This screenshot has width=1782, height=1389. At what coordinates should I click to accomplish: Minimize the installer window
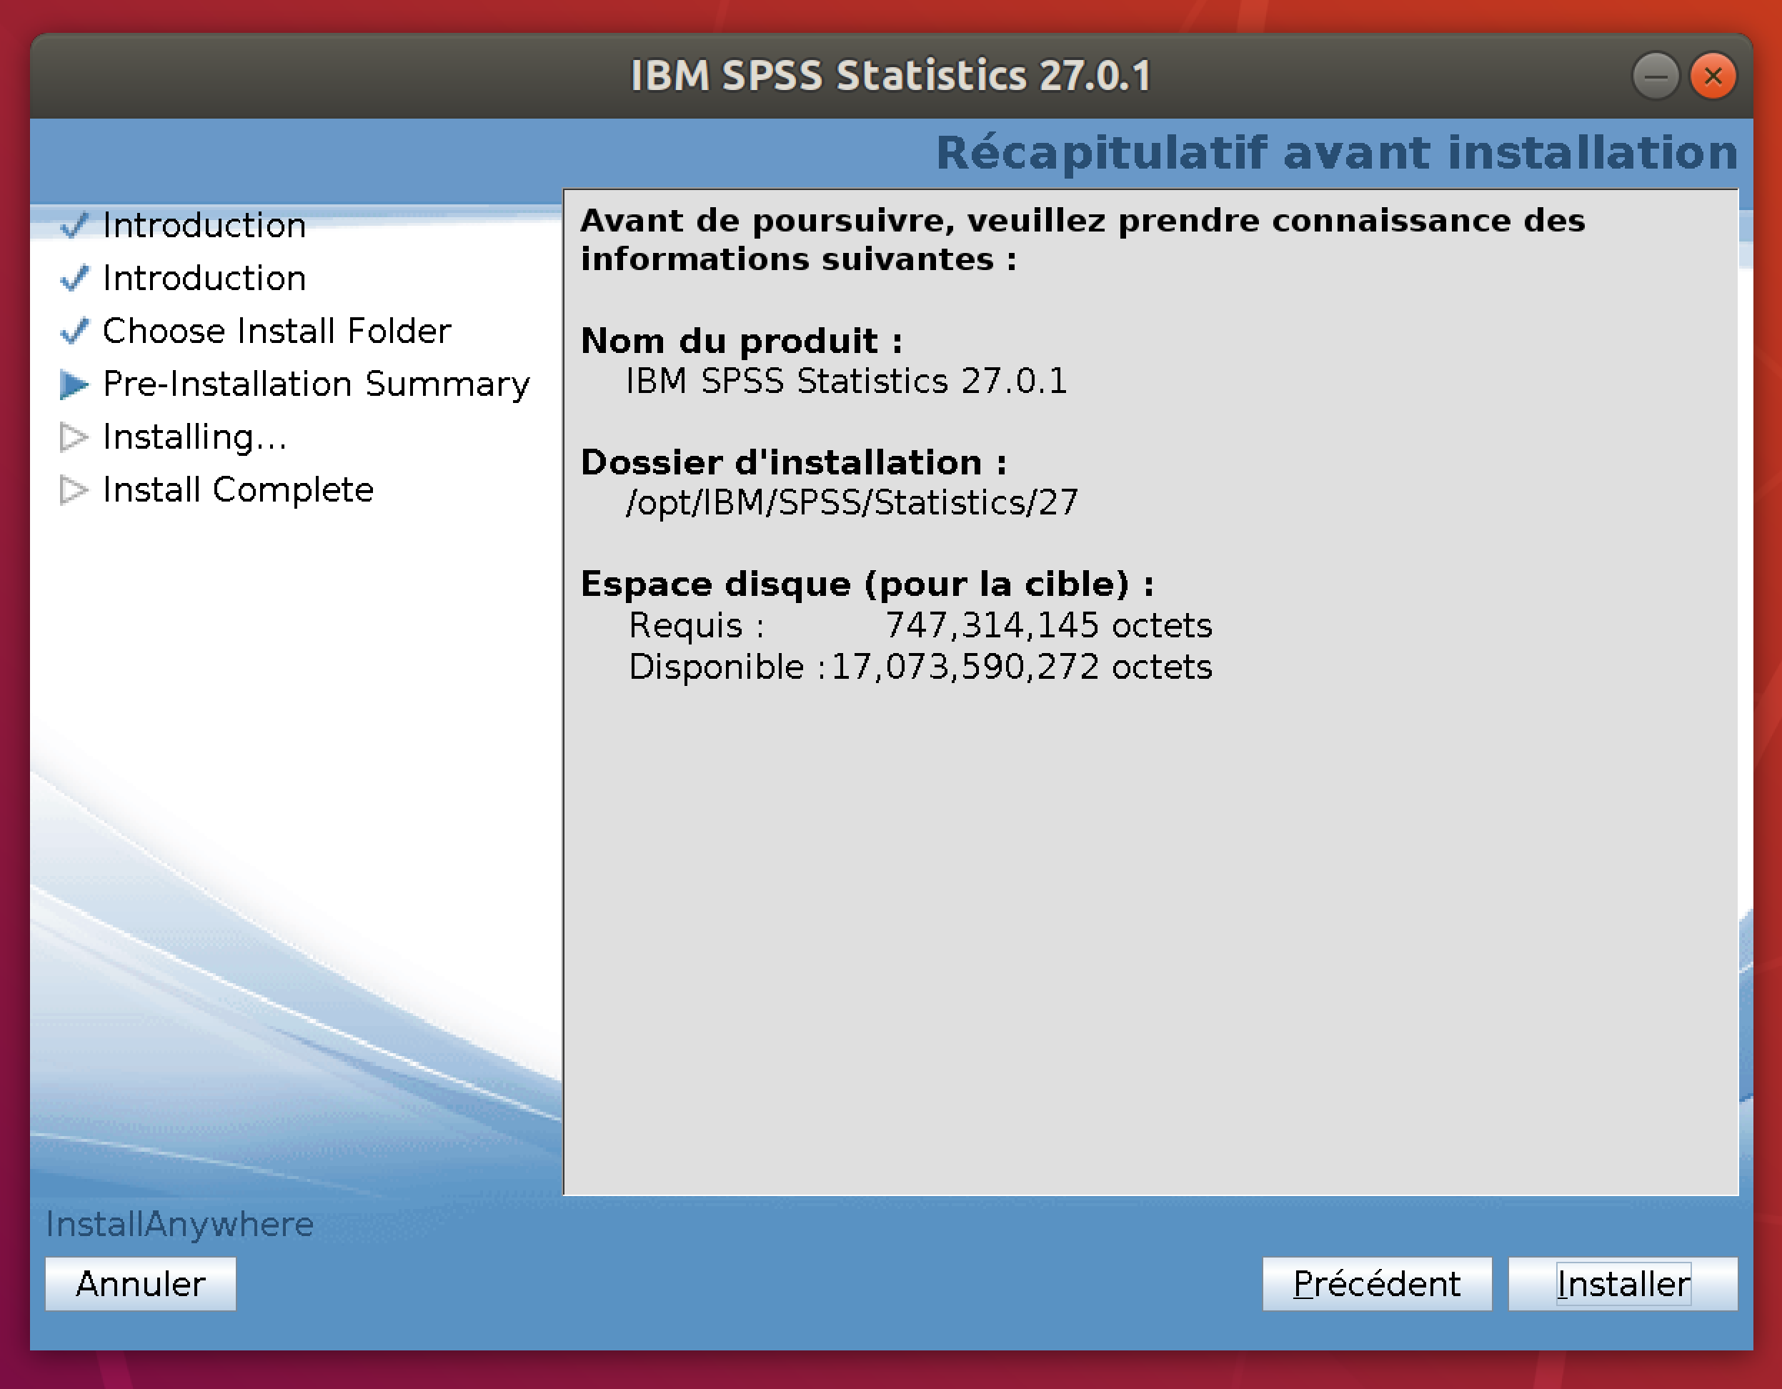click(x=1655, y=76)
